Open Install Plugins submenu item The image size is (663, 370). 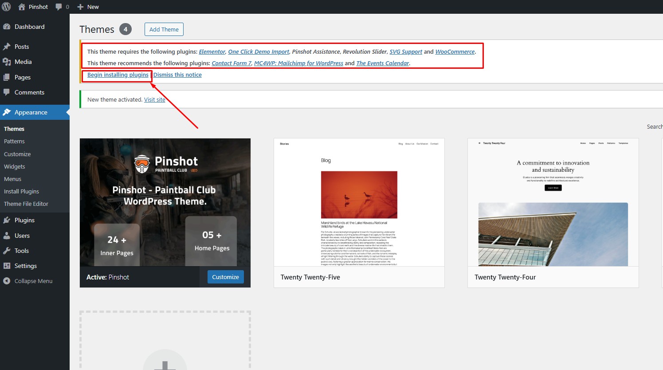[x=21, y=191]
